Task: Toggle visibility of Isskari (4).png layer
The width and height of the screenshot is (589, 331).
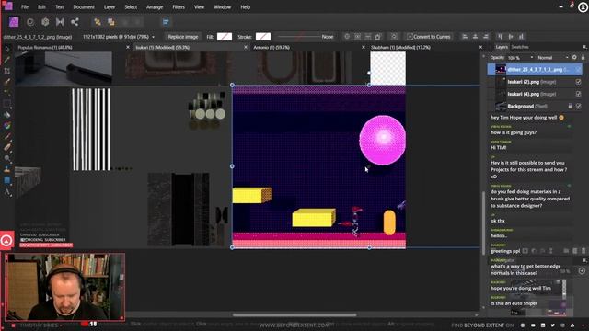Action: click(x=578, y=94)
